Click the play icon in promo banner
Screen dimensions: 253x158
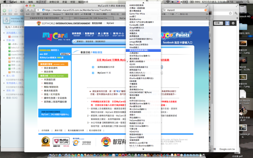click(75, 41)
